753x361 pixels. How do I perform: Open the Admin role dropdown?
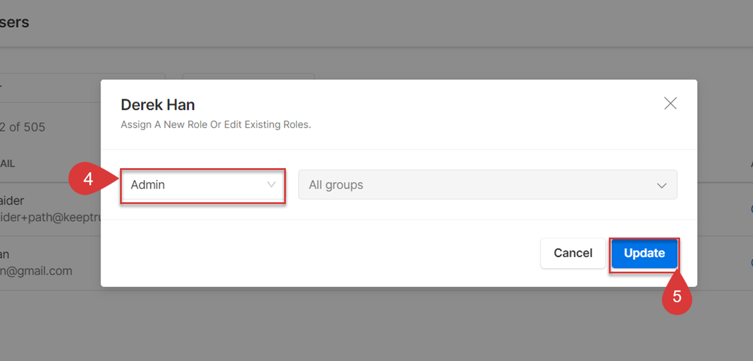pyautogui.click(x=203, y=185)
